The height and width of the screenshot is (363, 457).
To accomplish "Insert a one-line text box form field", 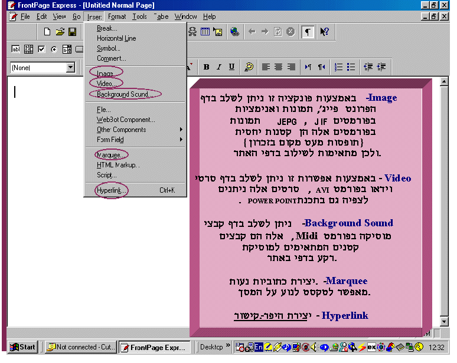I will (16, 49).
